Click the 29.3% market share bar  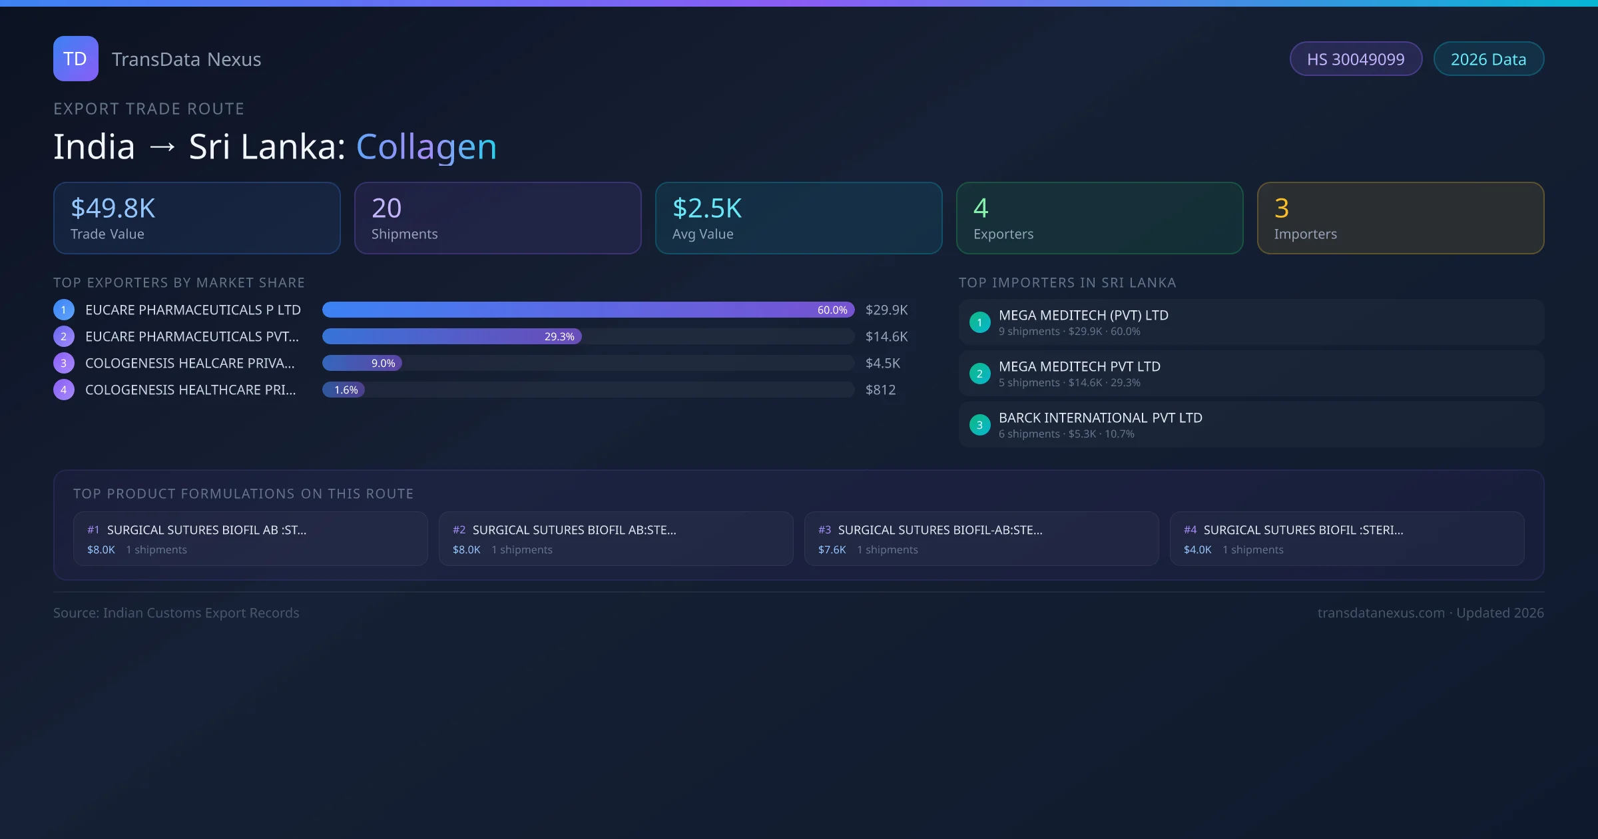tap(451, 336)
